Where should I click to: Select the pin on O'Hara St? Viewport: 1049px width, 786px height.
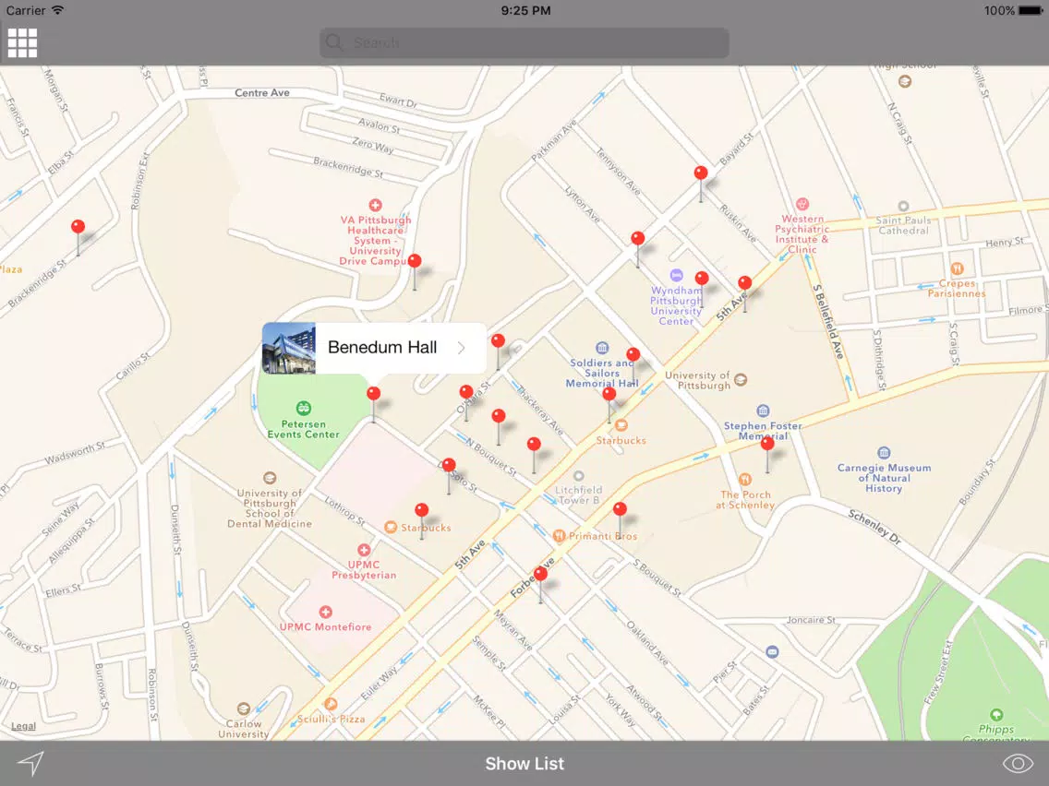point(466,392)
